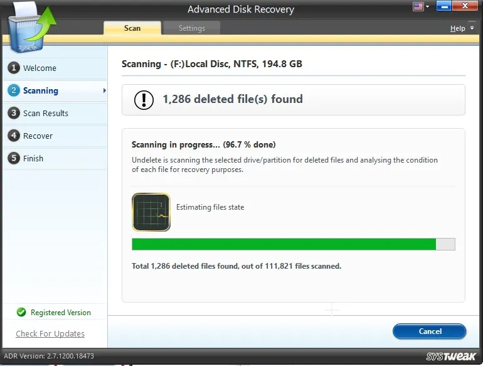Minimize the Advanced Disk Recovery window
The image size is (483, 366).
[x=444, y=6]
